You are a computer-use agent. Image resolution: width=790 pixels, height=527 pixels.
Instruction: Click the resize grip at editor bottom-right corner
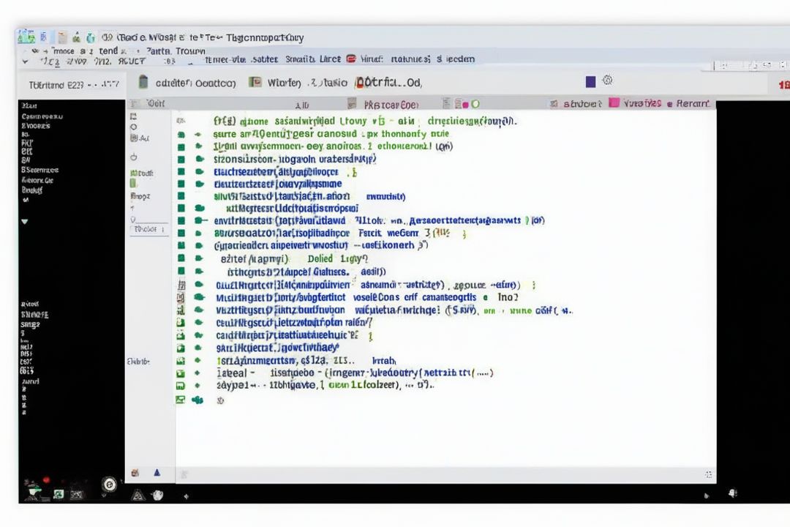click(x=708, y=475)
